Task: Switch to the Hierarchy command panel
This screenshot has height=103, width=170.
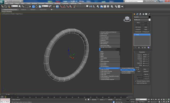Action: tap(141, 14)
